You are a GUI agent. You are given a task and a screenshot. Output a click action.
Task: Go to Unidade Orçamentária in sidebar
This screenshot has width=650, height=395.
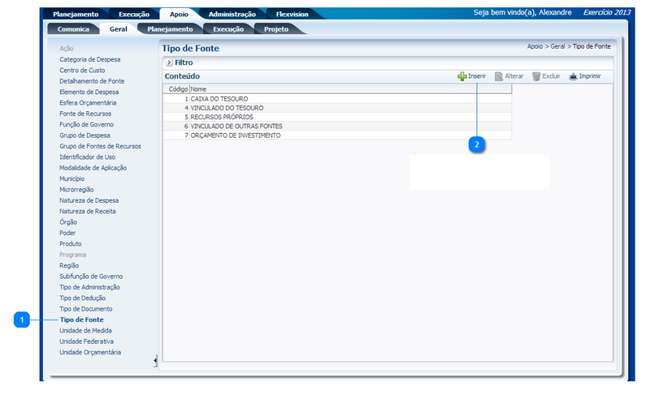[90, 352]
